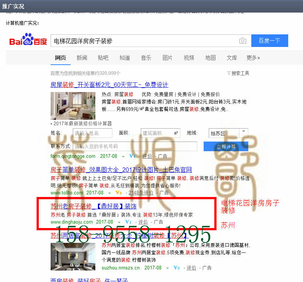Select the 网页 tab
The height and width of the screenshot is (282, 303).
61,58
